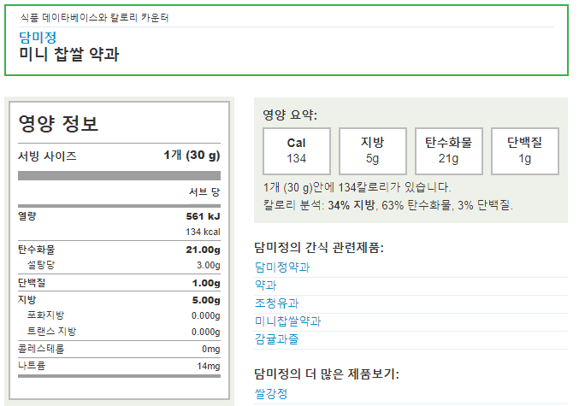Click the 콜레스테롤 row label
The height and width of the screenshot is (406, 579).
coord(41,349)
